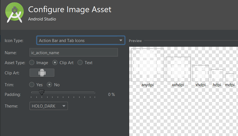Open the Android robot Clip Art chooser
This screenshot has height=136, width=238.
click(x=42, y=73)
